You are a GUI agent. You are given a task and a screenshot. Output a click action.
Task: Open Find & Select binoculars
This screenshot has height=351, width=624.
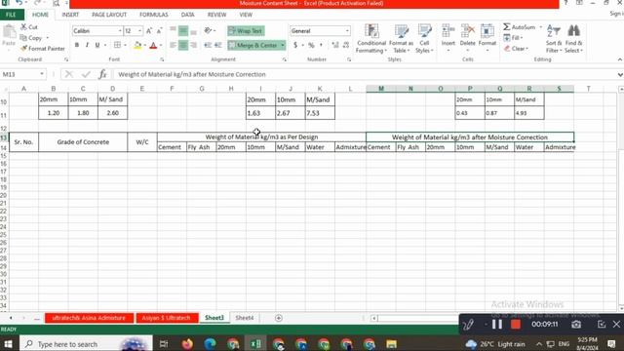(x=573, y=39)
